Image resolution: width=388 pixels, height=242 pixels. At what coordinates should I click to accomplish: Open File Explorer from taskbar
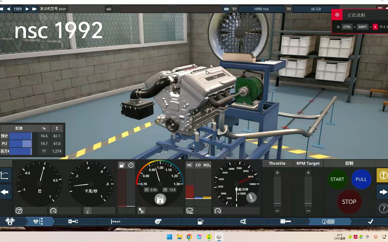[180, 237]
